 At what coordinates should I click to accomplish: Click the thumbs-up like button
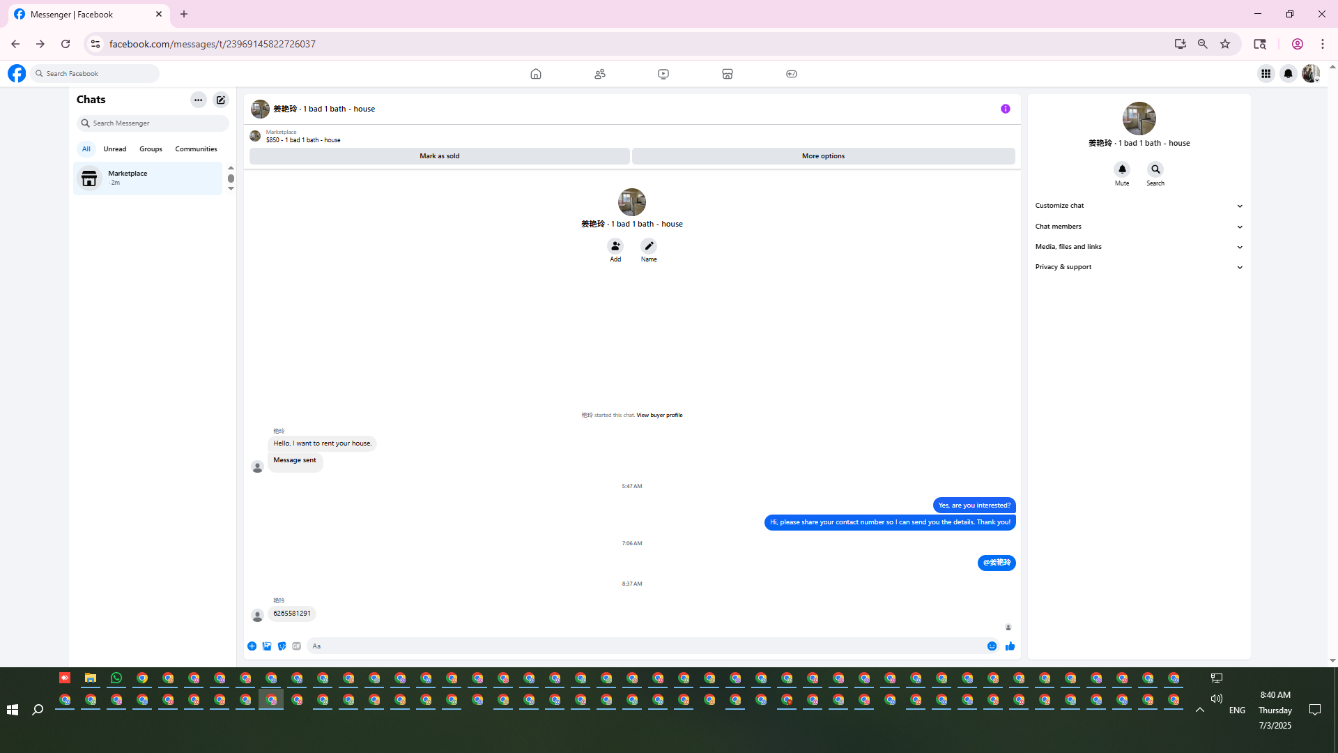click(1010, 646)
